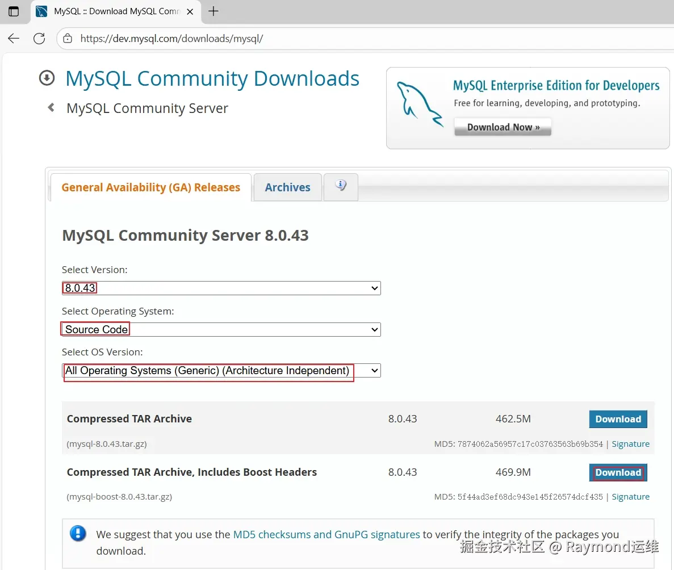This screenshot has height=570, width=674.
Task: Download the Compressed TAR Archive 462.5M
Action: (x=618, y=419)
